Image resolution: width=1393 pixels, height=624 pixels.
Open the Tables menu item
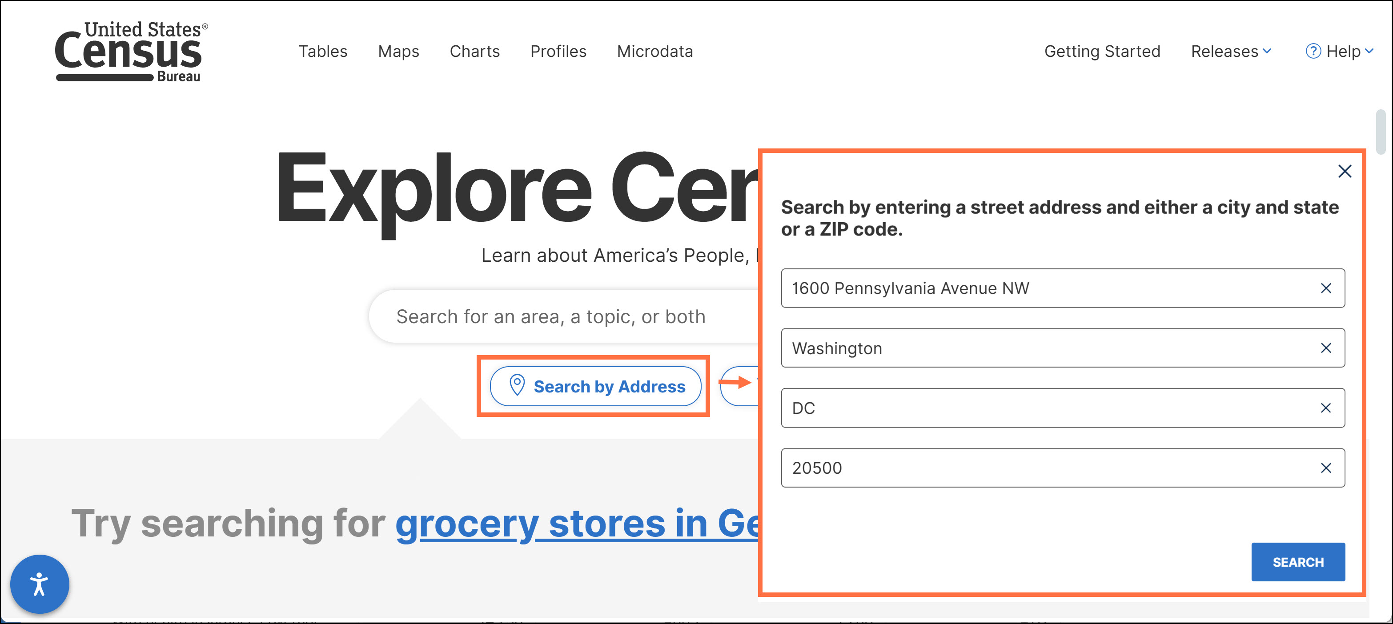click(x=323, y=52)
